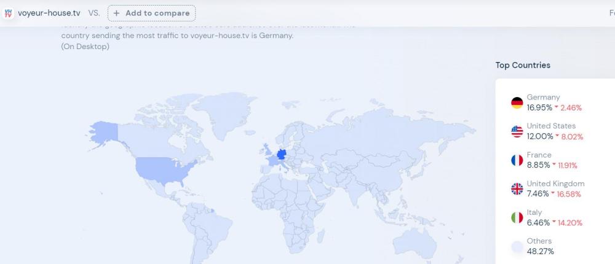Click the France flag icon

(517, 160)
